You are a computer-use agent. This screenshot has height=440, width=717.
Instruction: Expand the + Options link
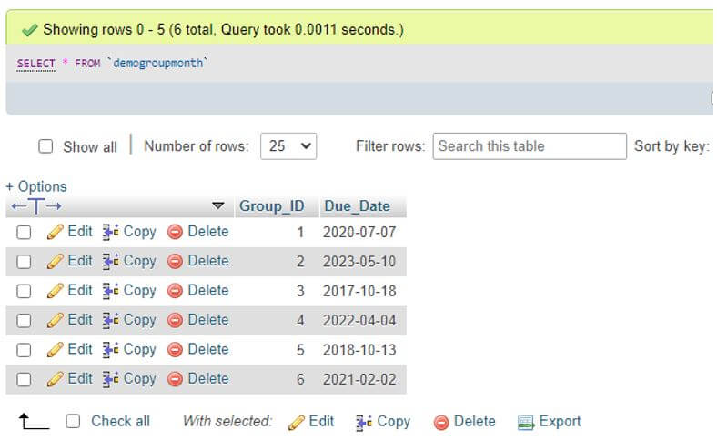coord(36,186)
